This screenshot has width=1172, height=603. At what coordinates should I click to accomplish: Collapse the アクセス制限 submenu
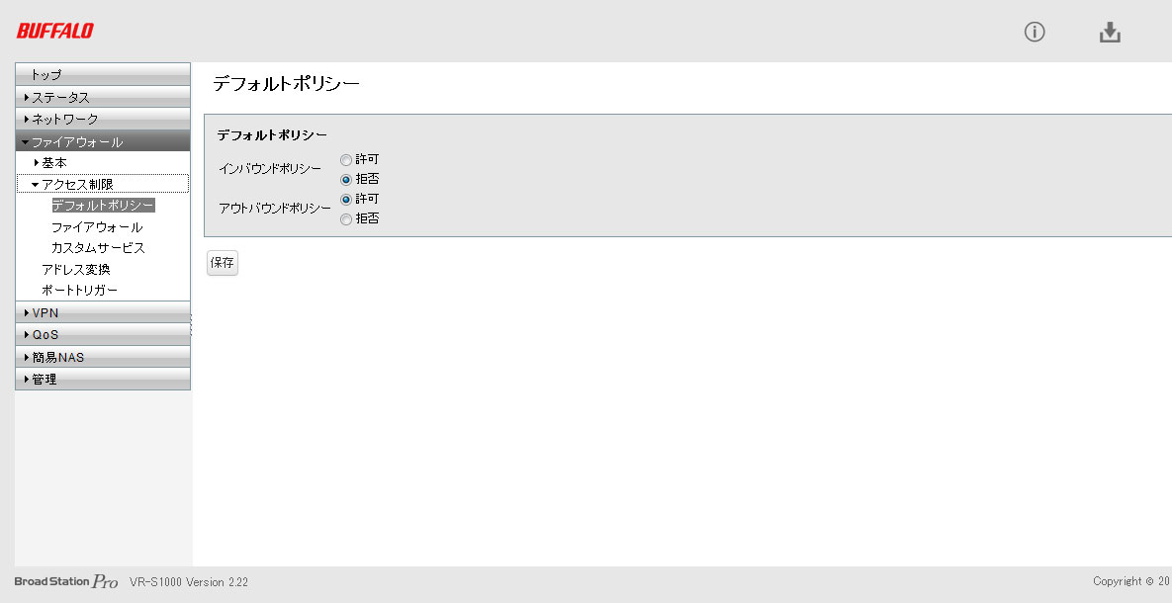coord(77,184)
